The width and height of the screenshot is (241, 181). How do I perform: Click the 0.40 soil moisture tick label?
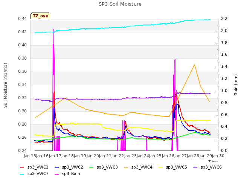click(22, 45)
